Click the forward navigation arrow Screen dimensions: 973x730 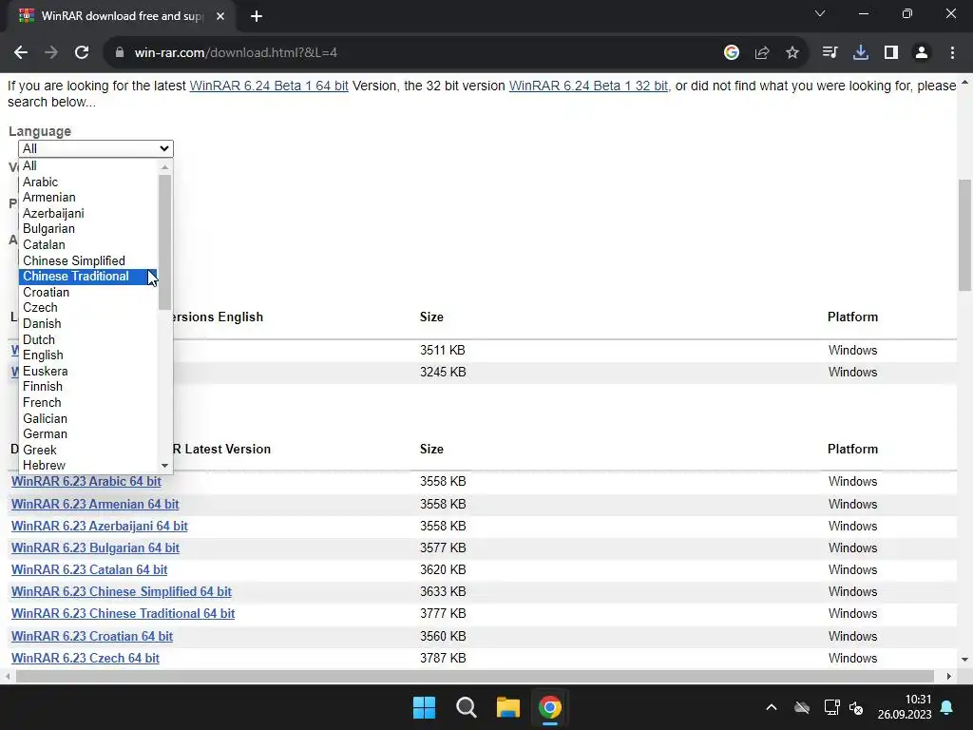[51, 53]
